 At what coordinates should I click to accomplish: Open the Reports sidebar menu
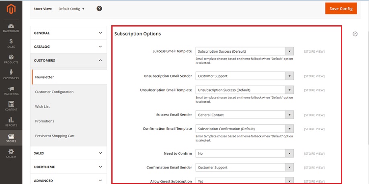[x=11, y=123]
